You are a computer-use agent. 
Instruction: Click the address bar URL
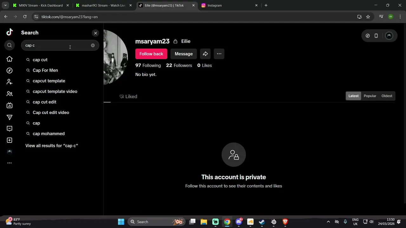[69, 17]
